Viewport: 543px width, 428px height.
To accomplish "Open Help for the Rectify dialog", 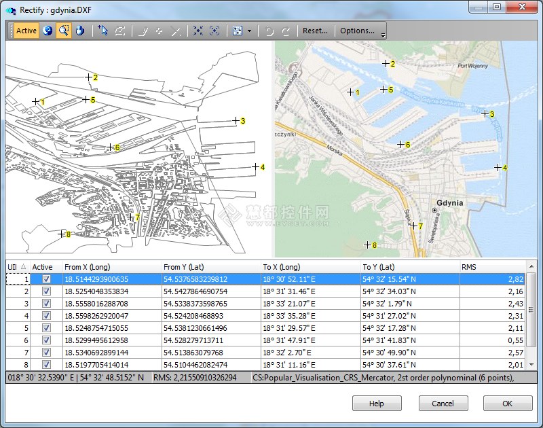I will coord(377,404).
